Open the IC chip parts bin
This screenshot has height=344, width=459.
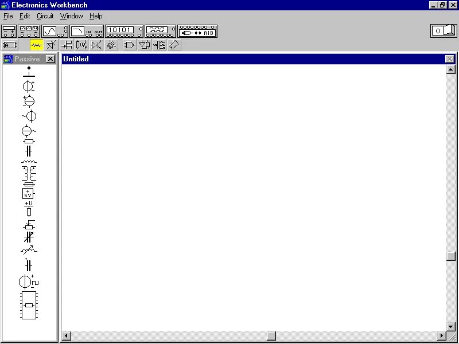click(x=174, y=45)
